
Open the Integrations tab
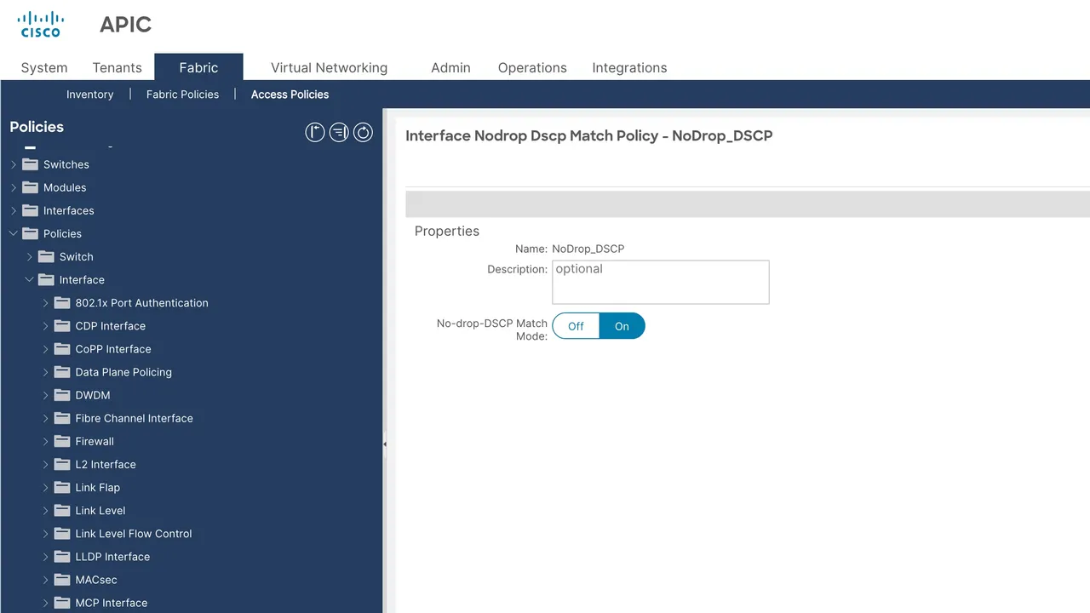pyautogui.click(x=629, y=67)
